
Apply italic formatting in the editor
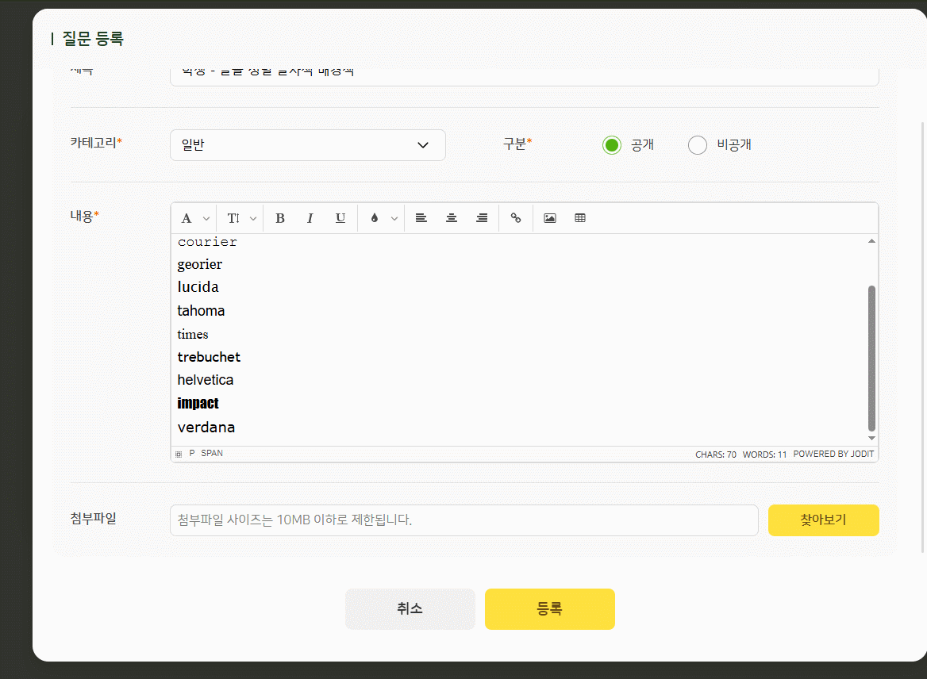coord(310,218)
